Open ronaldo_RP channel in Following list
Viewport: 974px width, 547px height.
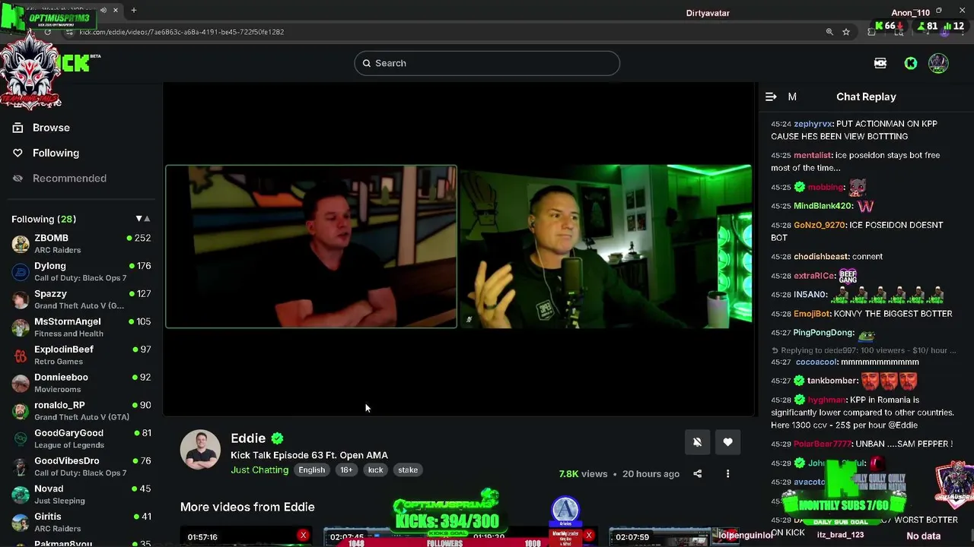click(x=81, y=410)
